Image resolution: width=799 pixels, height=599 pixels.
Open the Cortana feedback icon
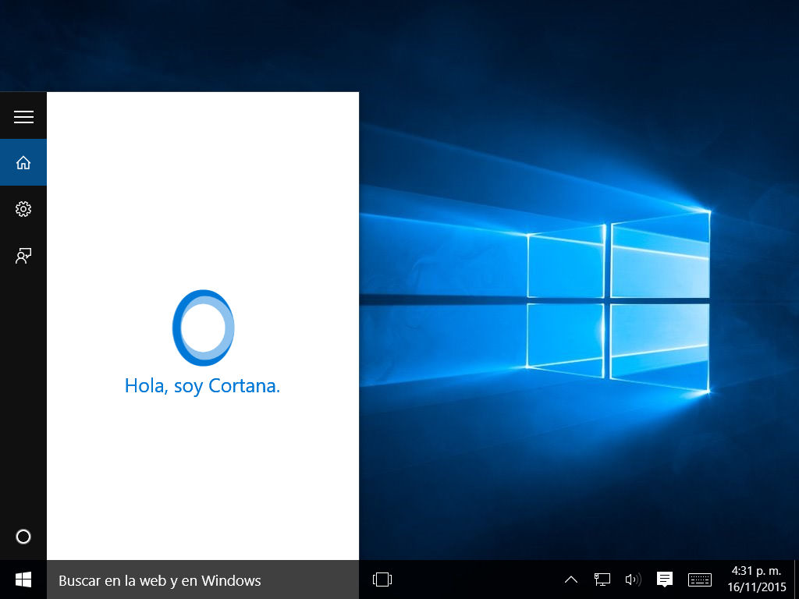[x=23, y=255]
